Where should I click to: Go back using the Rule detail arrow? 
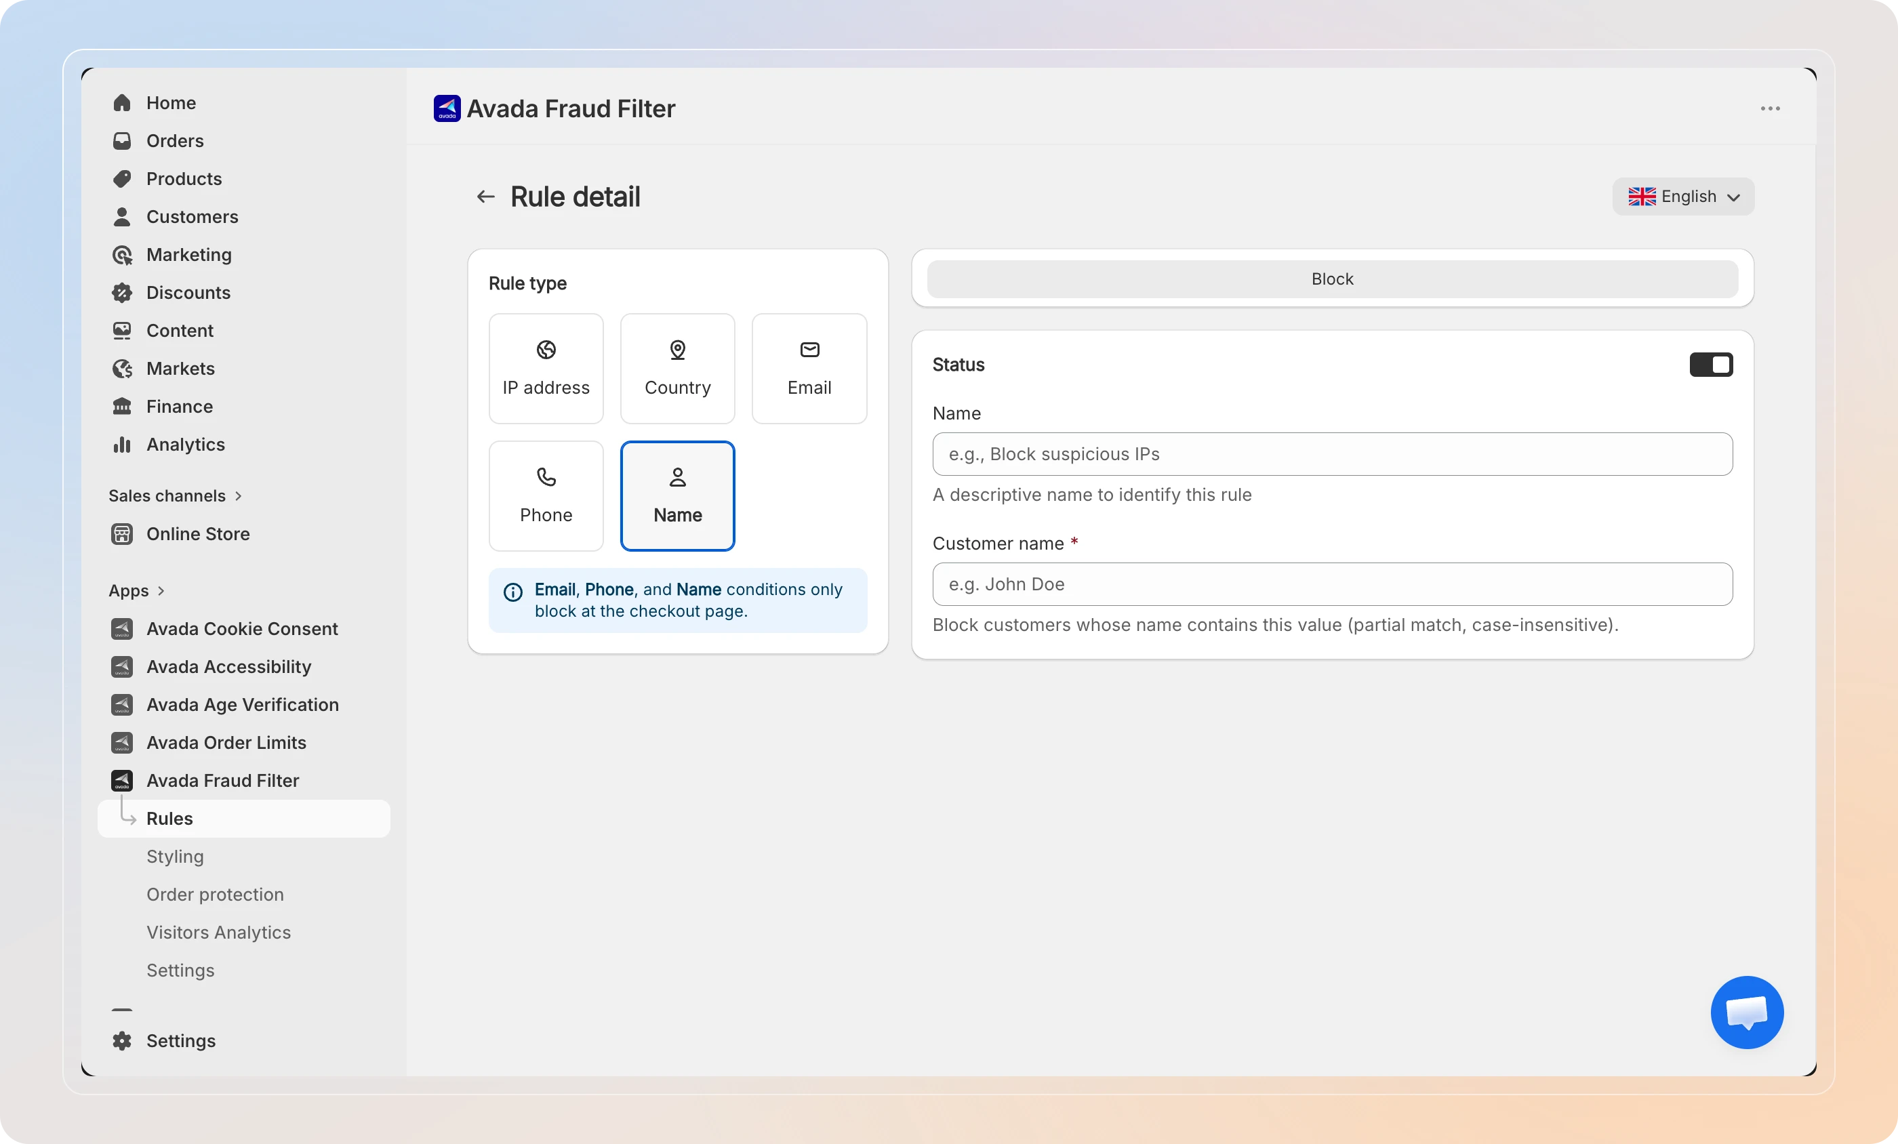point(485,197)
